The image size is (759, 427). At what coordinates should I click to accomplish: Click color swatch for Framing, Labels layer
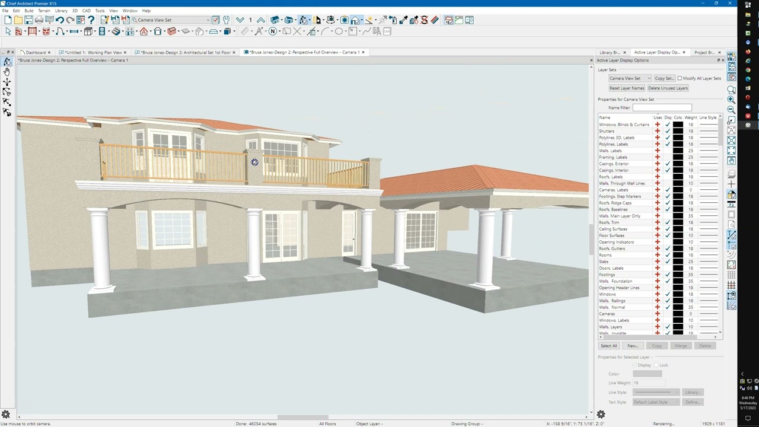[x=678, y=157]
